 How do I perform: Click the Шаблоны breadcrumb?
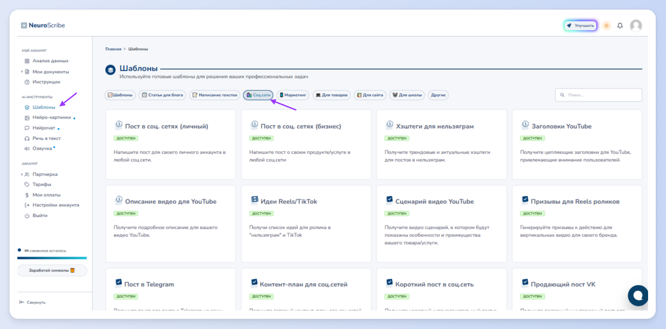pos(138,49)
